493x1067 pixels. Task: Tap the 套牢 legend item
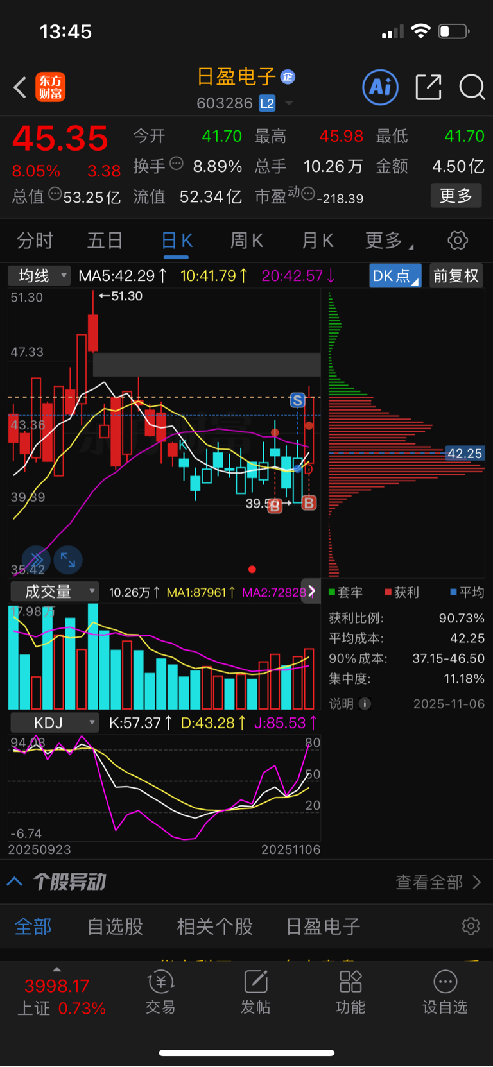345,592
